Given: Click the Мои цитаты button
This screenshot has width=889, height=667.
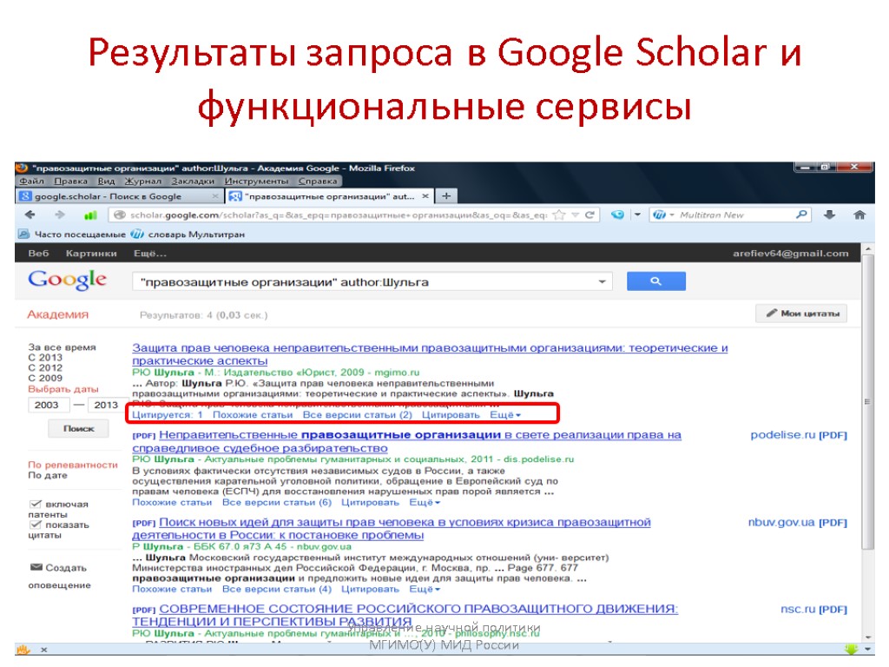Looking at the screenshot, I should click(801, 313).
